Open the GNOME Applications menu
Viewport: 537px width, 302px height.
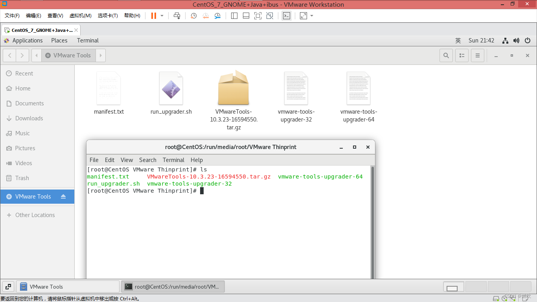tap(23, 41)
